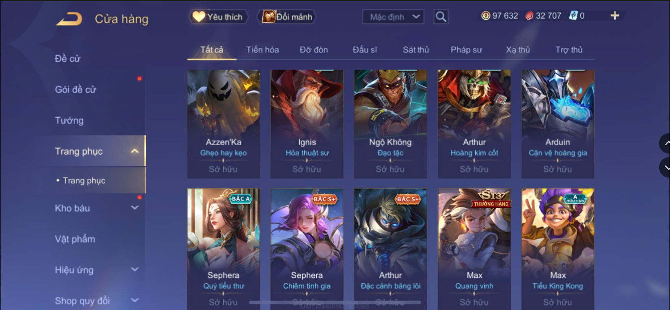The height and width of the screenshot is (310, 670).
Task: Click the gold coin balance icon
Action: [485, 16]
